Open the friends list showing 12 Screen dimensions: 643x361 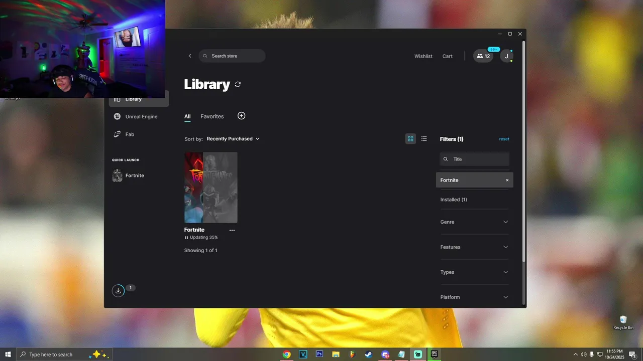click(483, 56)
